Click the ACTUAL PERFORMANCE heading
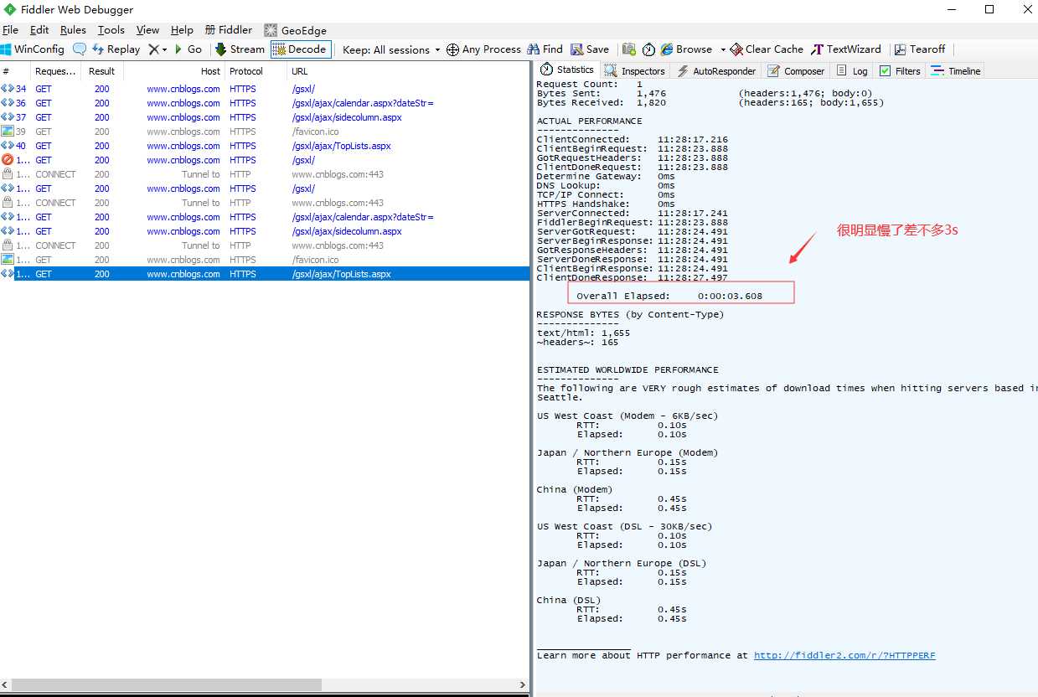This screenshot has height=697, width=1038. tap(590, 121)
